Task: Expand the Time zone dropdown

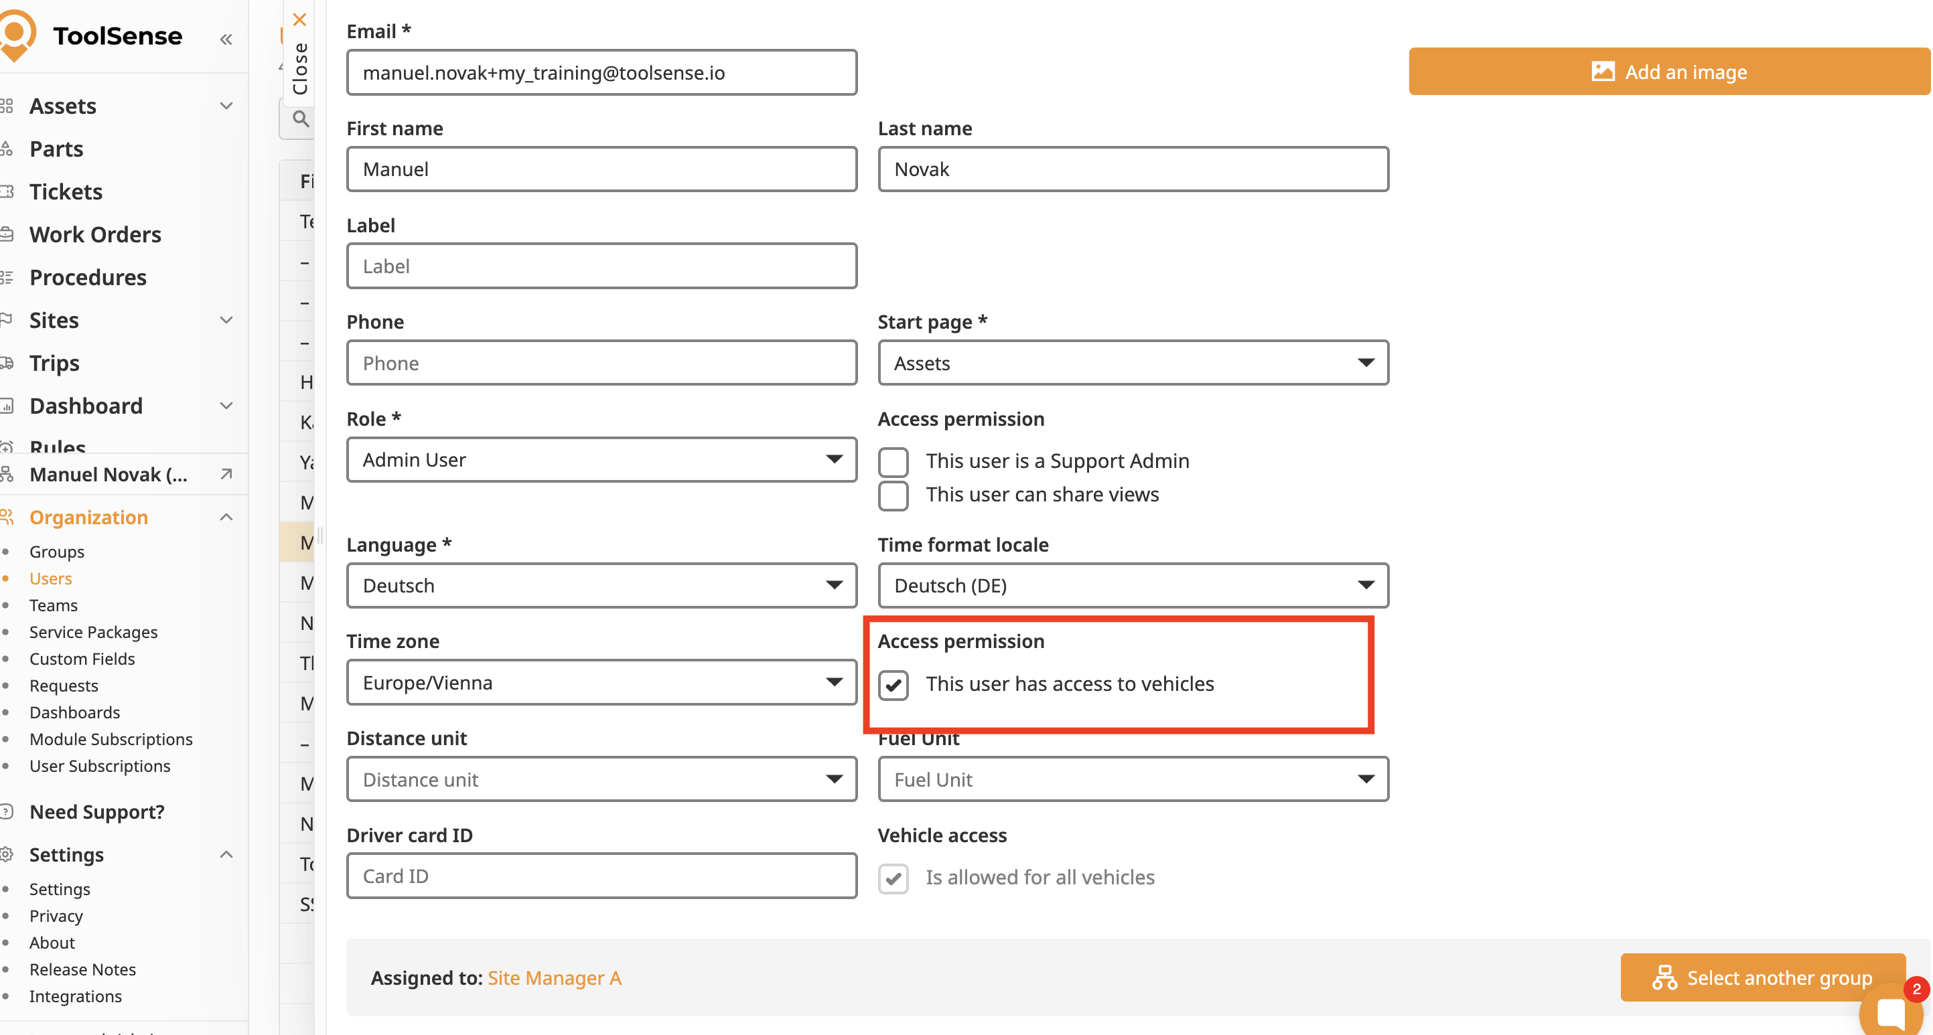Action: (601, 682)
